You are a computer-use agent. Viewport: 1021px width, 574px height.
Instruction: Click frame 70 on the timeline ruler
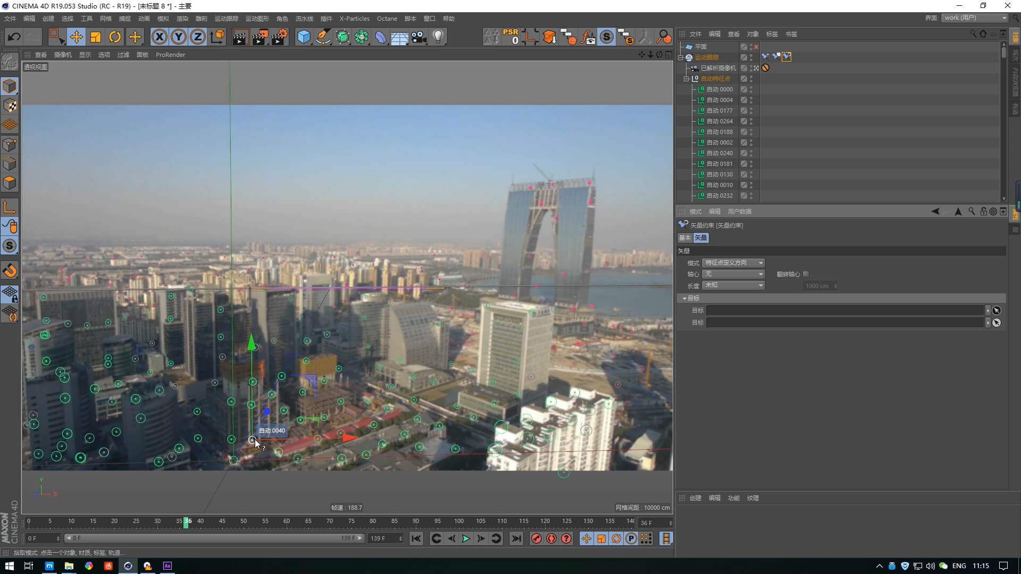(330, 521)
